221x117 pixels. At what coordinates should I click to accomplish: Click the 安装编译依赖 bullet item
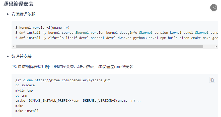click(23, 14)
